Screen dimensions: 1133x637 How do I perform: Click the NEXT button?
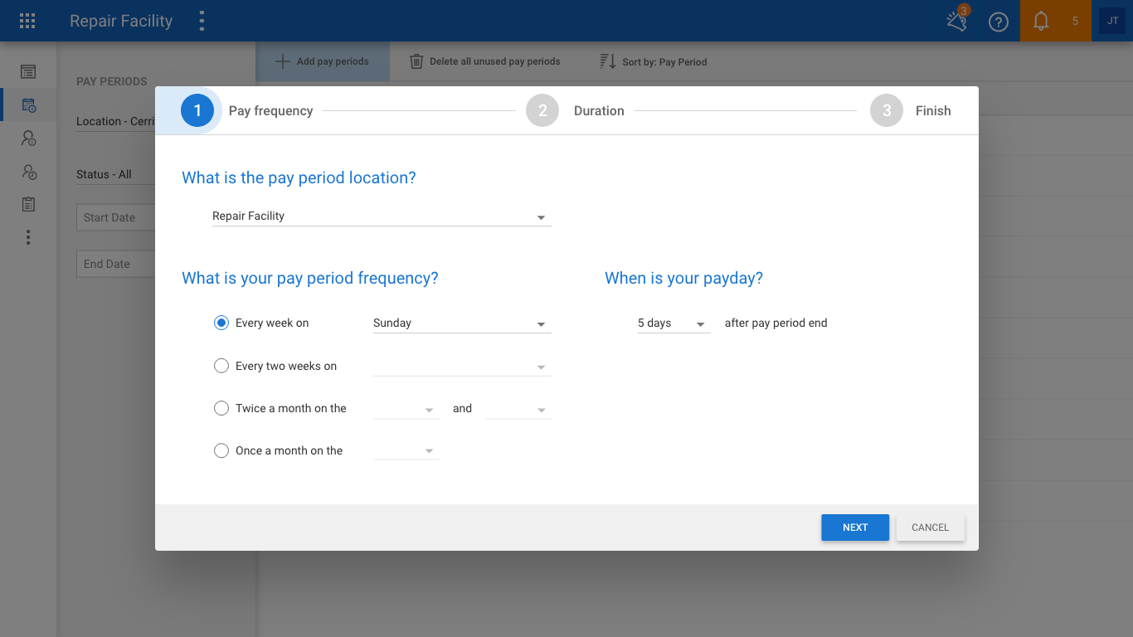point(855,528)
